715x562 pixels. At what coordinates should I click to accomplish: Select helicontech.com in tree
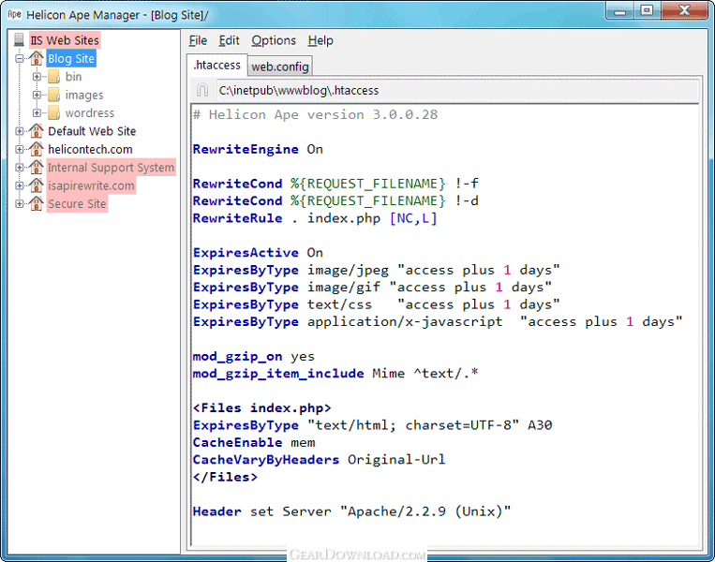pos(90,150)
